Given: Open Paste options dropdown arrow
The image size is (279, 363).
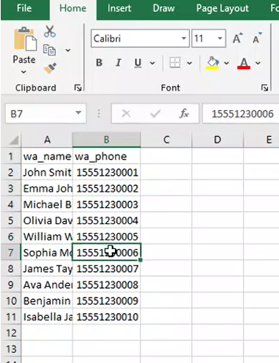Looking at the screenshot, I should coord(24,72).
